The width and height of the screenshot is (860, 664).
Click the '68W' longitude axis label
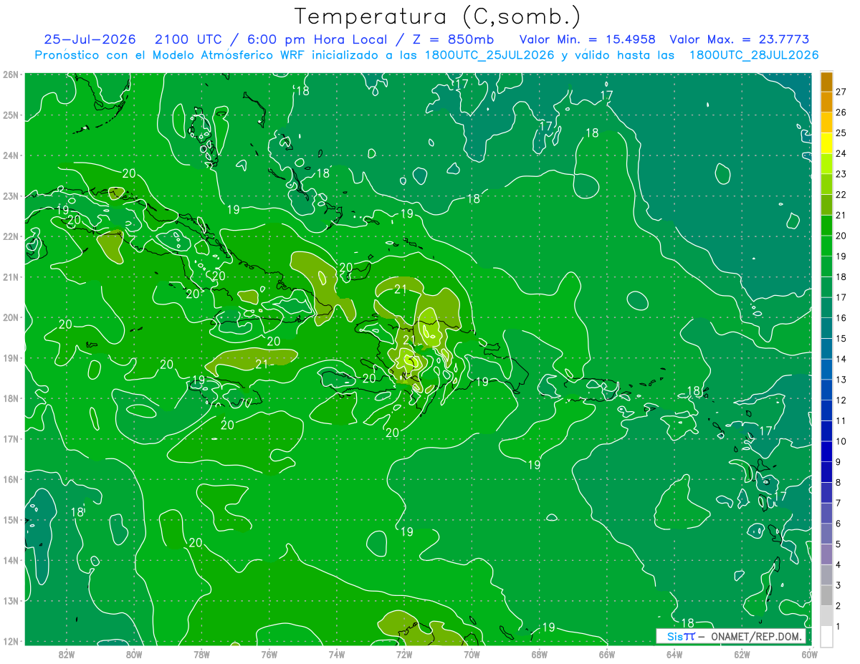(x=539, y=654)
